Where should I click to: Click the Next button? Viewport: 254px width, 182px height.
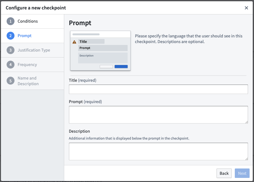242,173
